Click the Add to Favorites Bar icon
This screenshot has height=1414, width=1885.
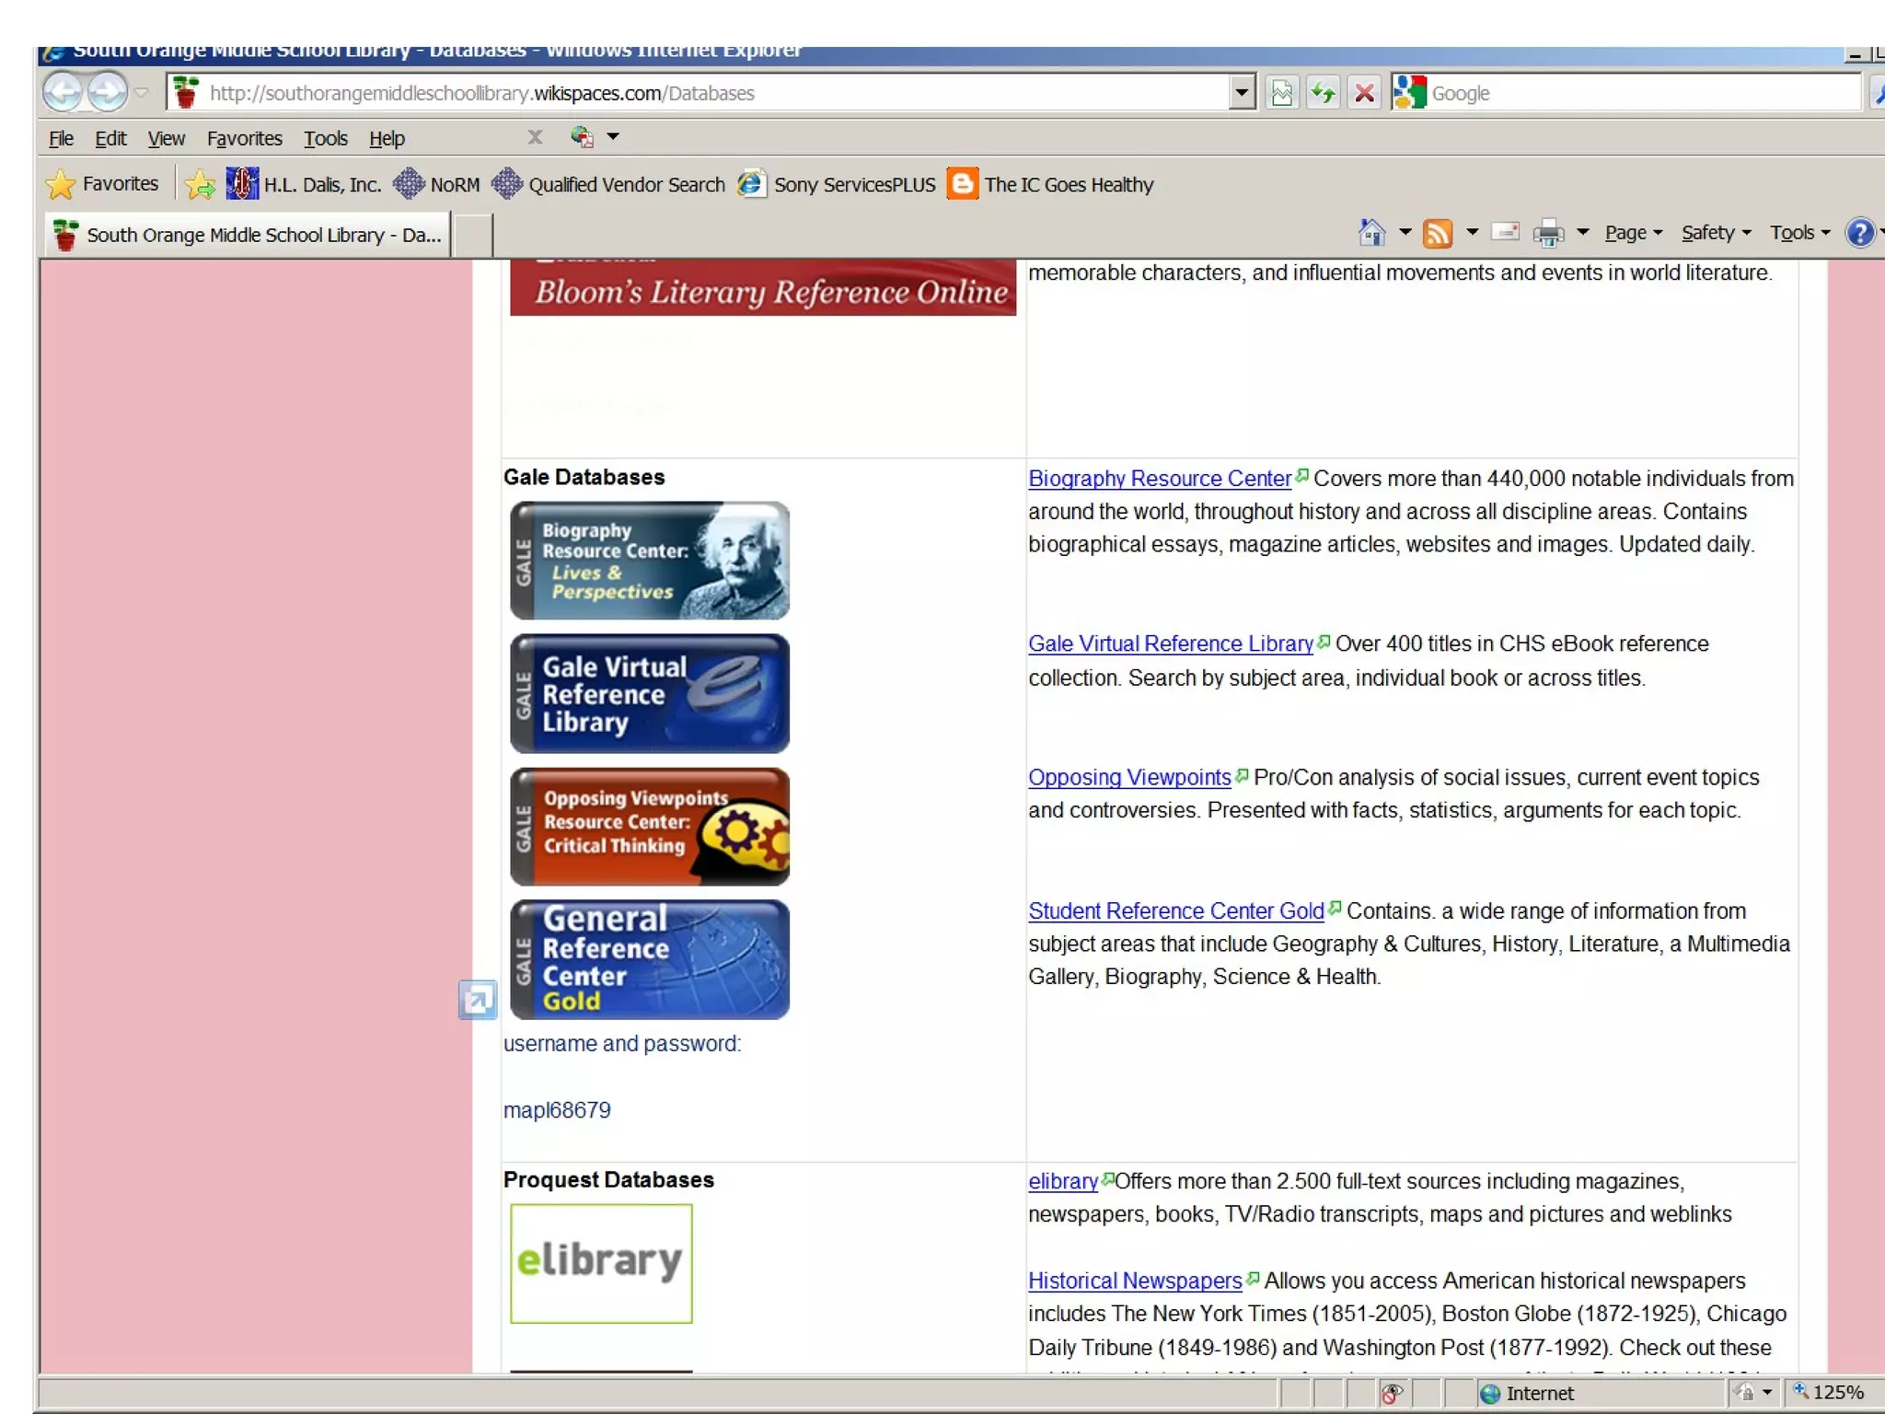(x=199, y=184)
